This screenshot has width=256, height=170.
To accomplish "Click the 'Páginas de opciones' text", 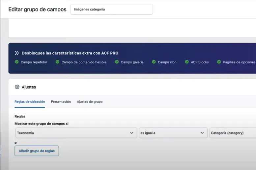I will tap(239, 62).
